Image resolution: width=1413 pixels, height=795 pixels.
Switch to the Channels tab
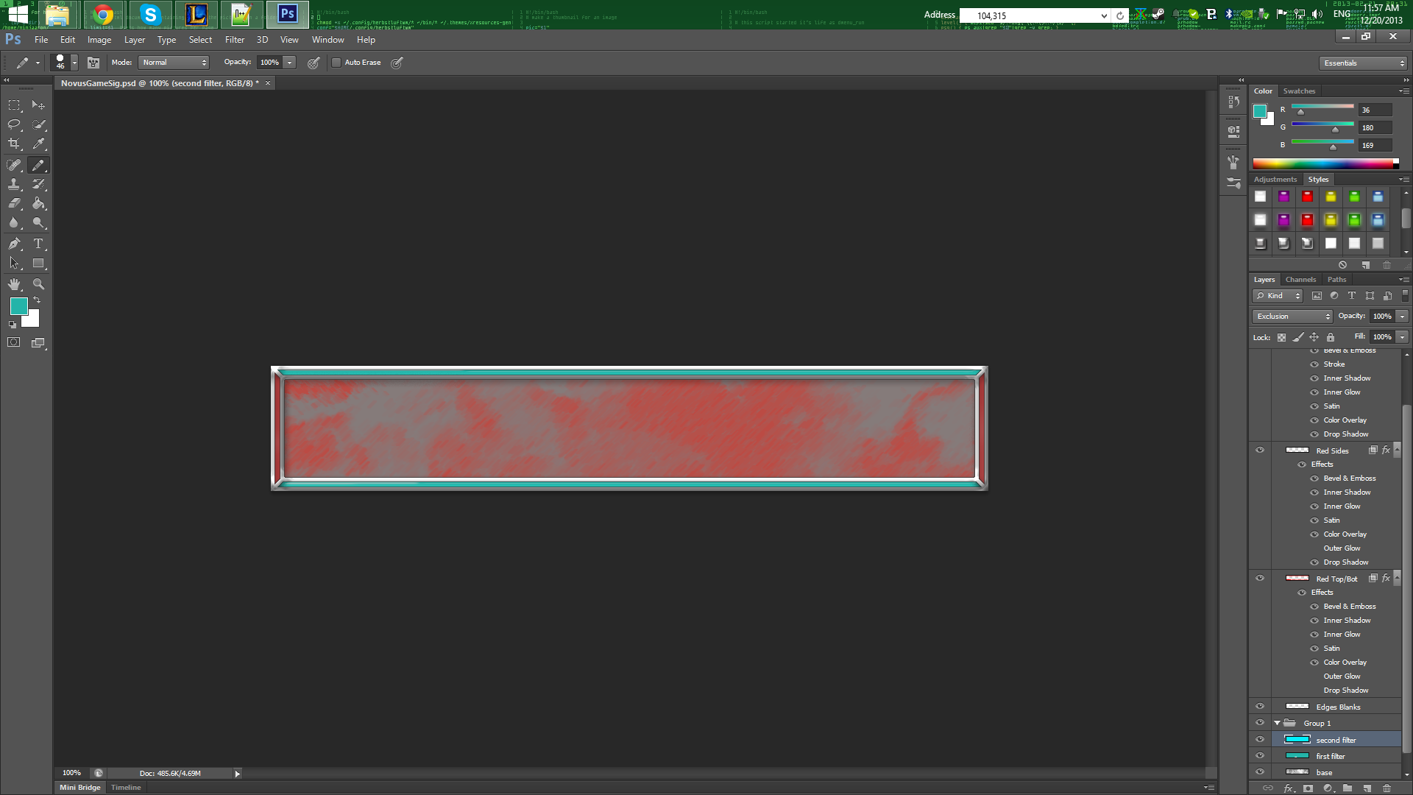click(x=1300, y=280)
